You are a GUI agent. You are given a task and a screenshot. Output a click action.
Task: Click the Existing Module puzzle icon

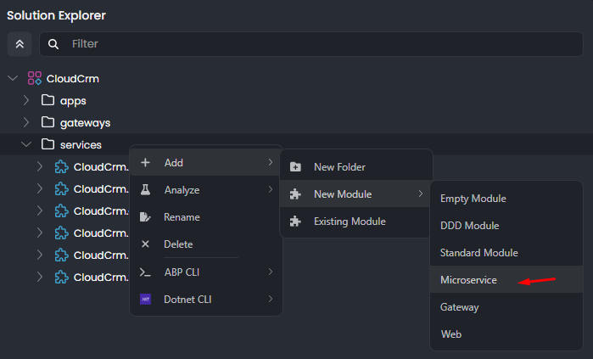(295, 222)
